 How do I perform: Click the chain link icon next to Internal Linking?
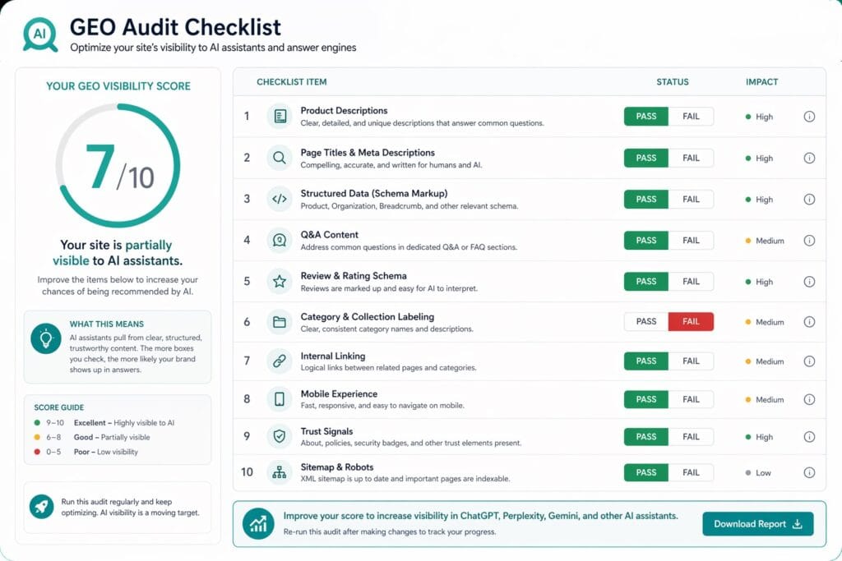pyautogui.click(x=280, y=361)
